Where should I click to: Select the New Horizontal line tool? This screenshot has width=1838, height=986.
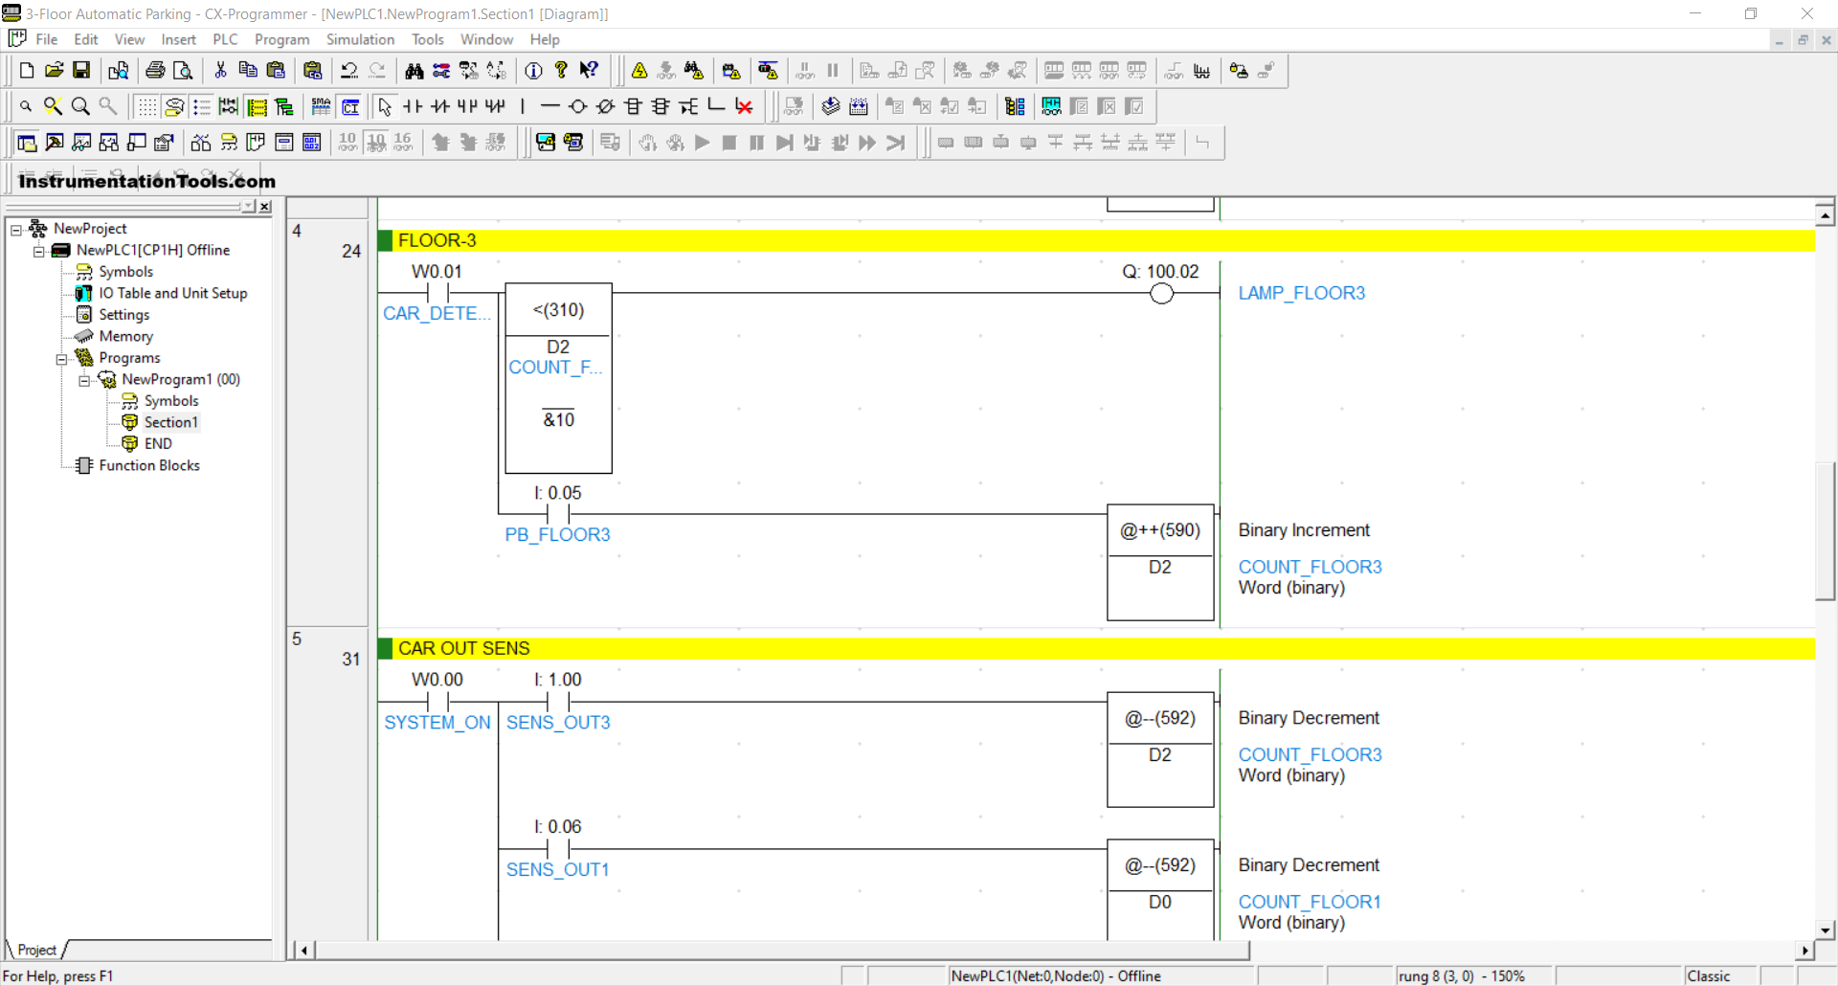(x=549, y=106)
